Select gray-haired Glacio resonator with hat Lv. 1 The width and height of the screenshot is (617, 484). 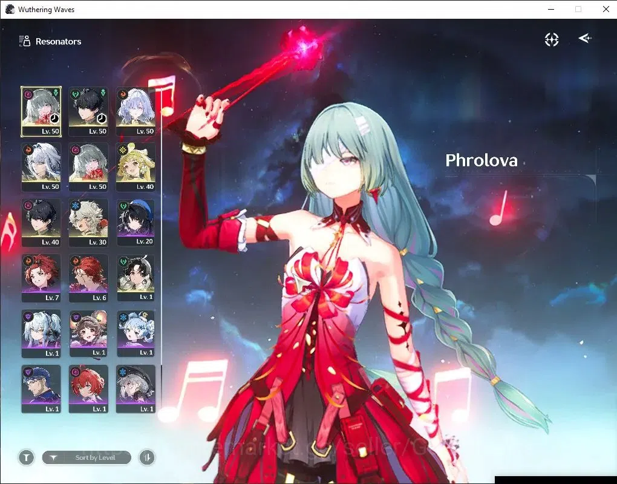tap(135, 389)
